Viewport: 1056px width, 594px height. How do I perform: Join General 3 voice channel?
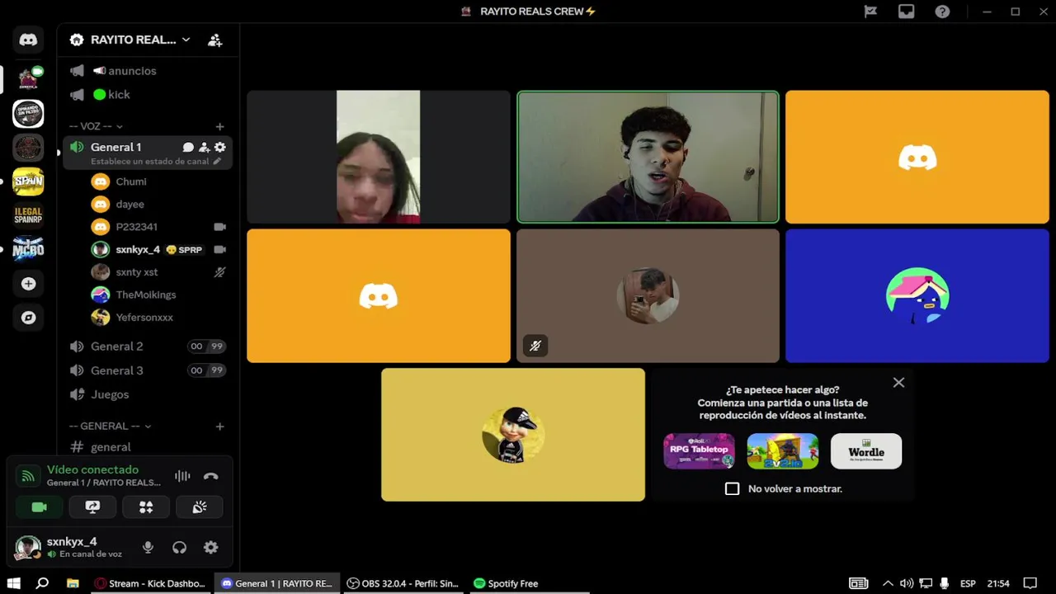(x=148, y=370)
